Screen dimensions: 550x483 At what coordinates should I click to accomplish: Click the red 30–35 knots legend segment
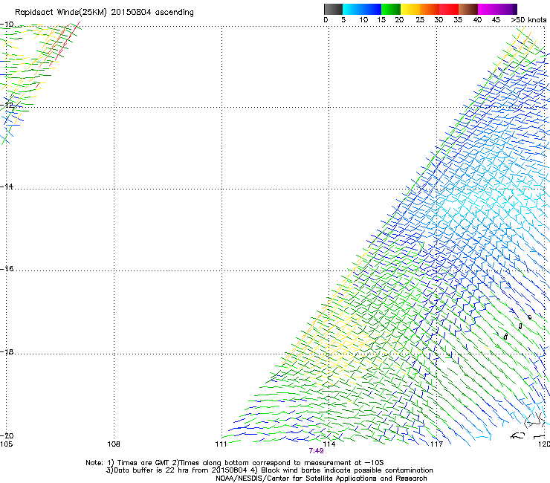[x=449, y=9]
